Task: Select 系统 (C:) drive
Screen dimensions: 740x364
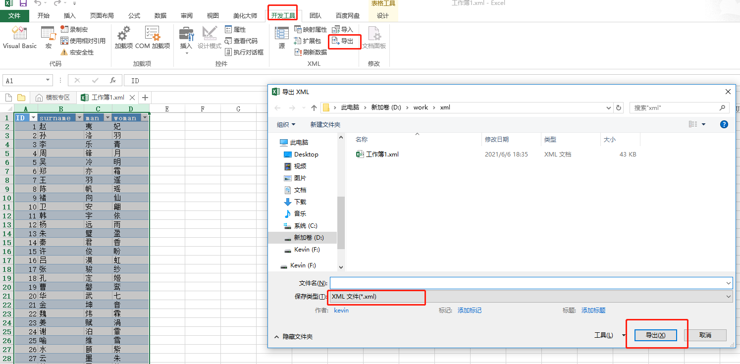Action: tap(301, 225)
